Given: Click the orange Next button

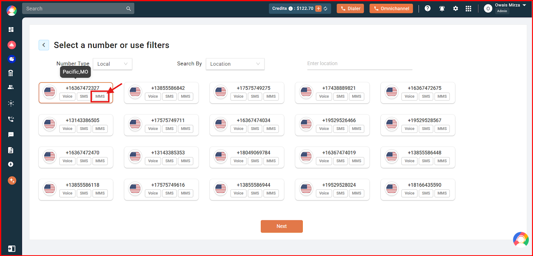Looking at the screenshot, I should click(x=281, y=226).
